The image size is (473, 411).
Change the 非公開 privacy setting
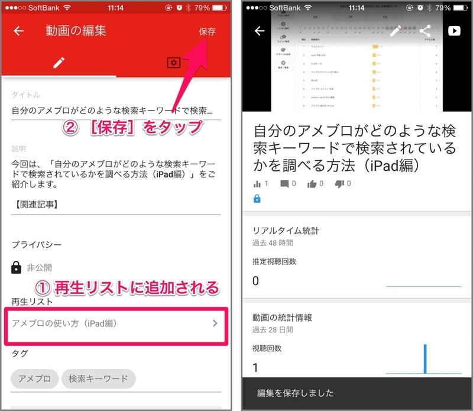tap(39, 268)
